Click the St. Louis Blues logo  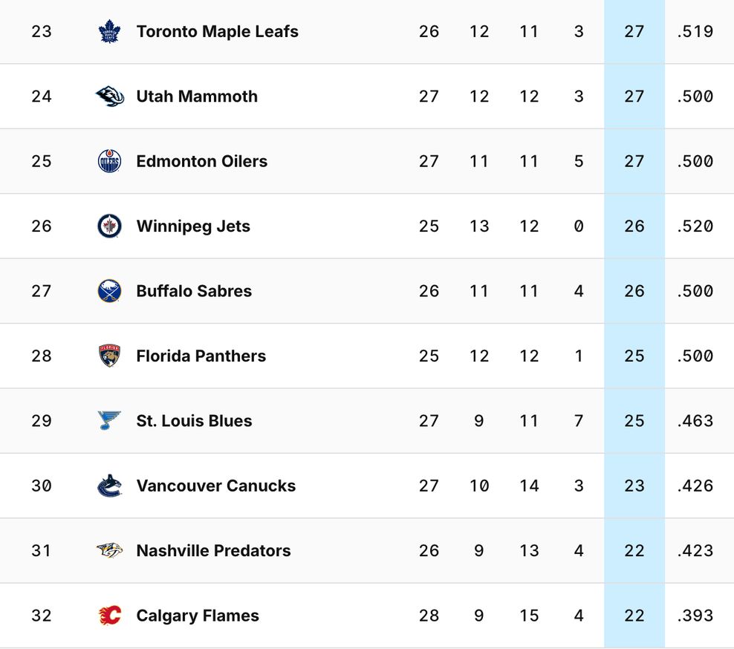pyautogui.click(x=110, y=421)
